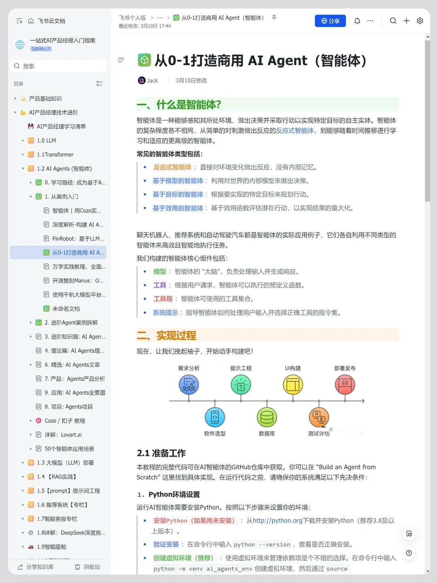Viewport: 437px width, 583px height.
Task: Click the 一站式AI产品经理入门指南 title
Action: pos(62,40)
